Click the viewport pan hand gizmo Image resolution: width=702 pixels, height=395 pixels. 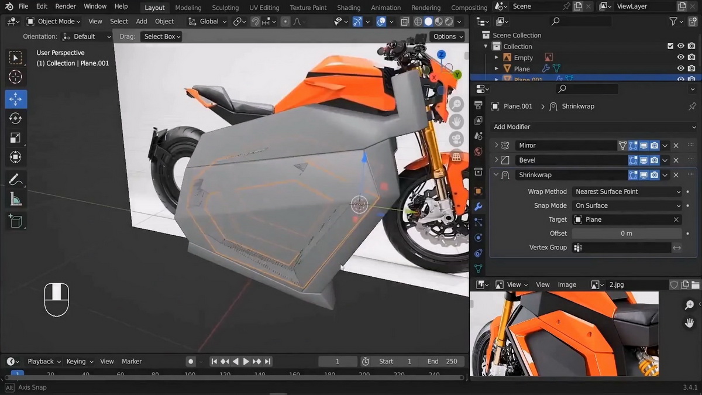click(456, 122)
